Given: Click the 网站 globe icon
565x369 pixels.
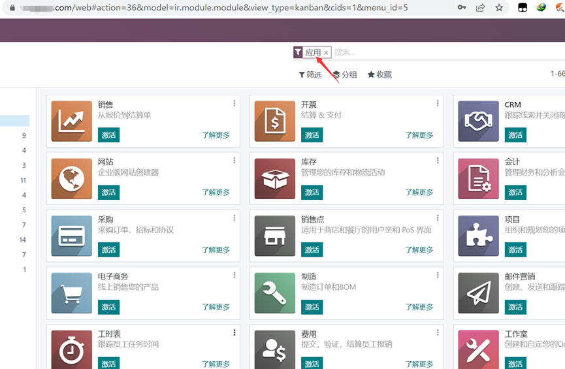Looking at the screenshot, I should click(72, 179).
